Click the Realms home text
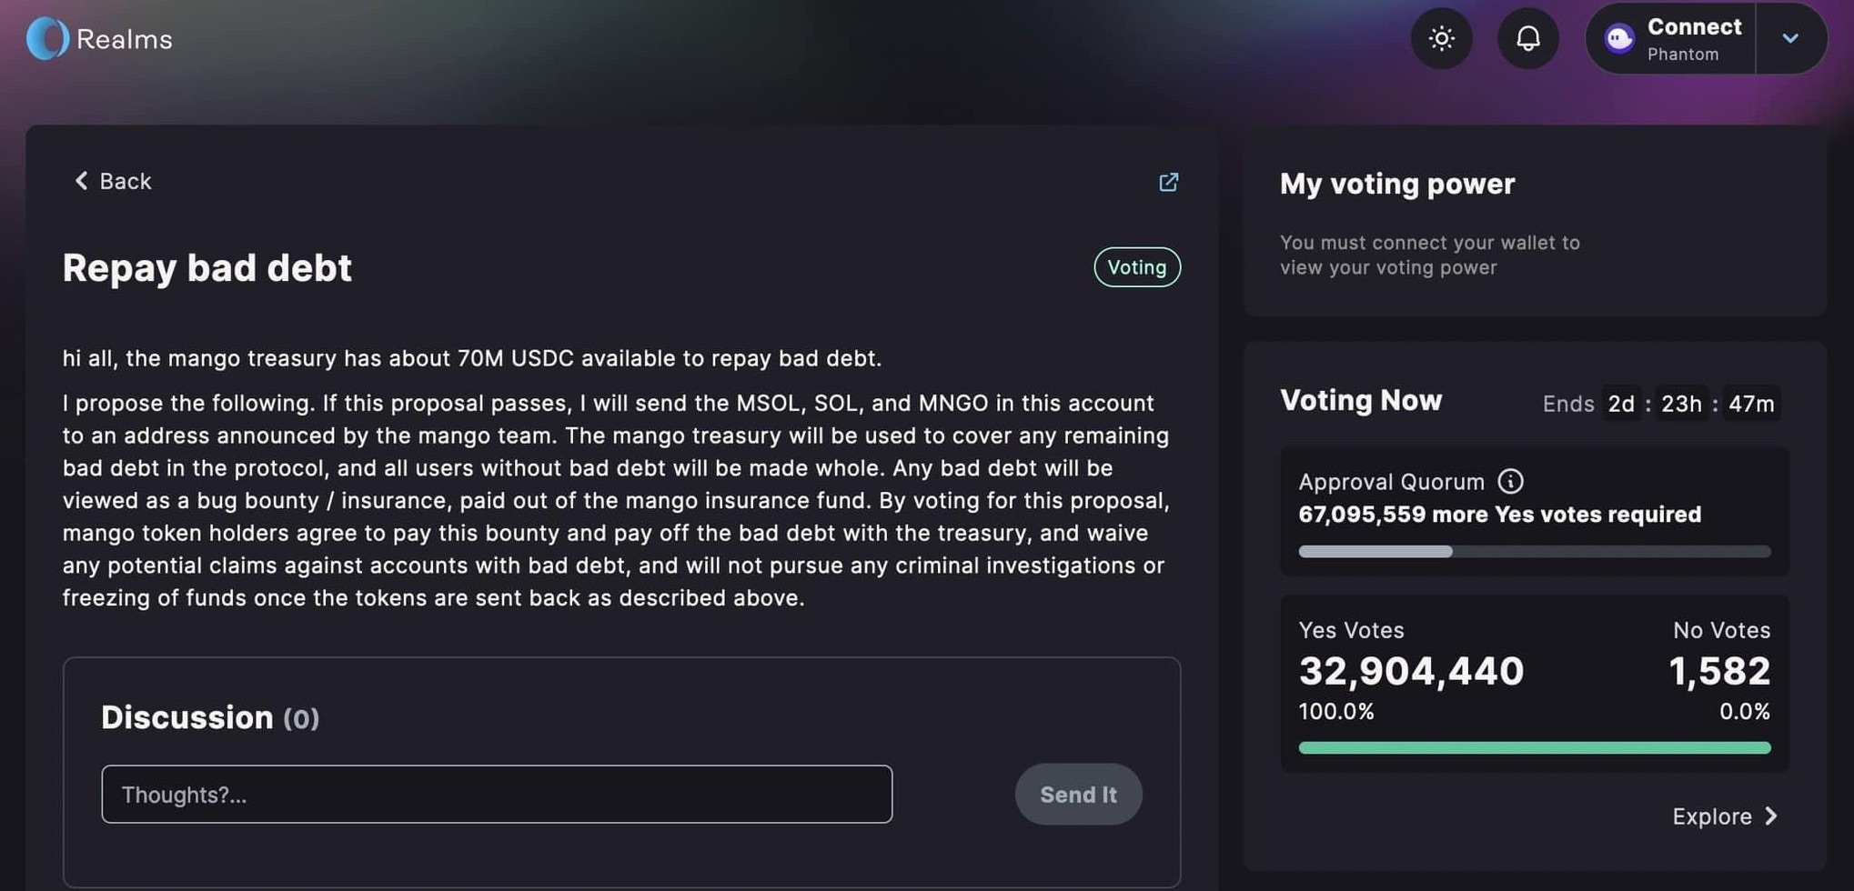The image size is (1854, 891). tap(125, 39)
